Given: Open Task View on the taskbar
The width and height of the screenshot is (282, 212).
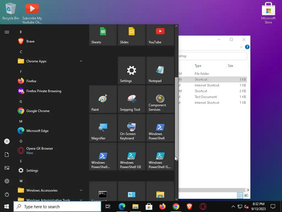Looking at the screenshot, I should 108,206.
